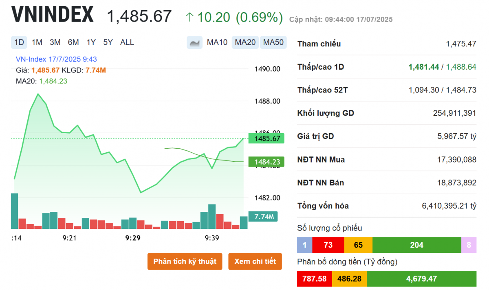The image size is (489, 290).
Task: Click the VN-Index 17/7/2025 9:43 chart legend
Action: 56,59
